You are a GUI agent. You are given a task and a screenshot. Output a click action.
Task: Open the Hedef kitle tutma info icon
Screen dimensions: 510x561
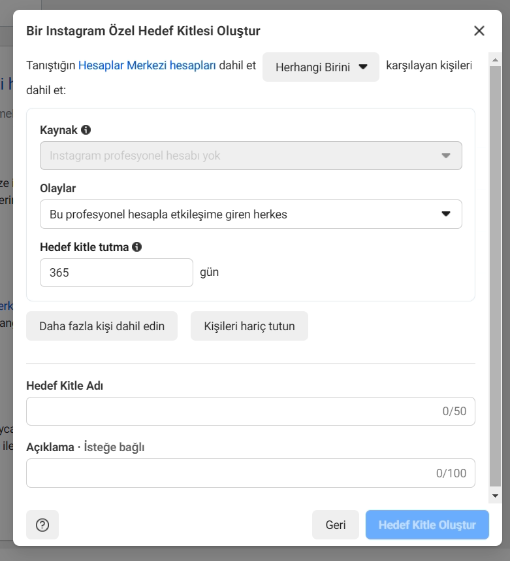click(x=137, y=246)
